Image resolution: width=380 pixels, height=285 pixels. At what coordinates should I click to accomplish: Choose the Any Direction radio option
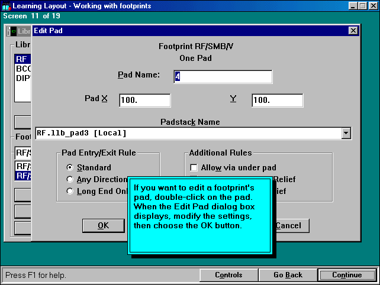pyautogui.click(x=70, y=179)
